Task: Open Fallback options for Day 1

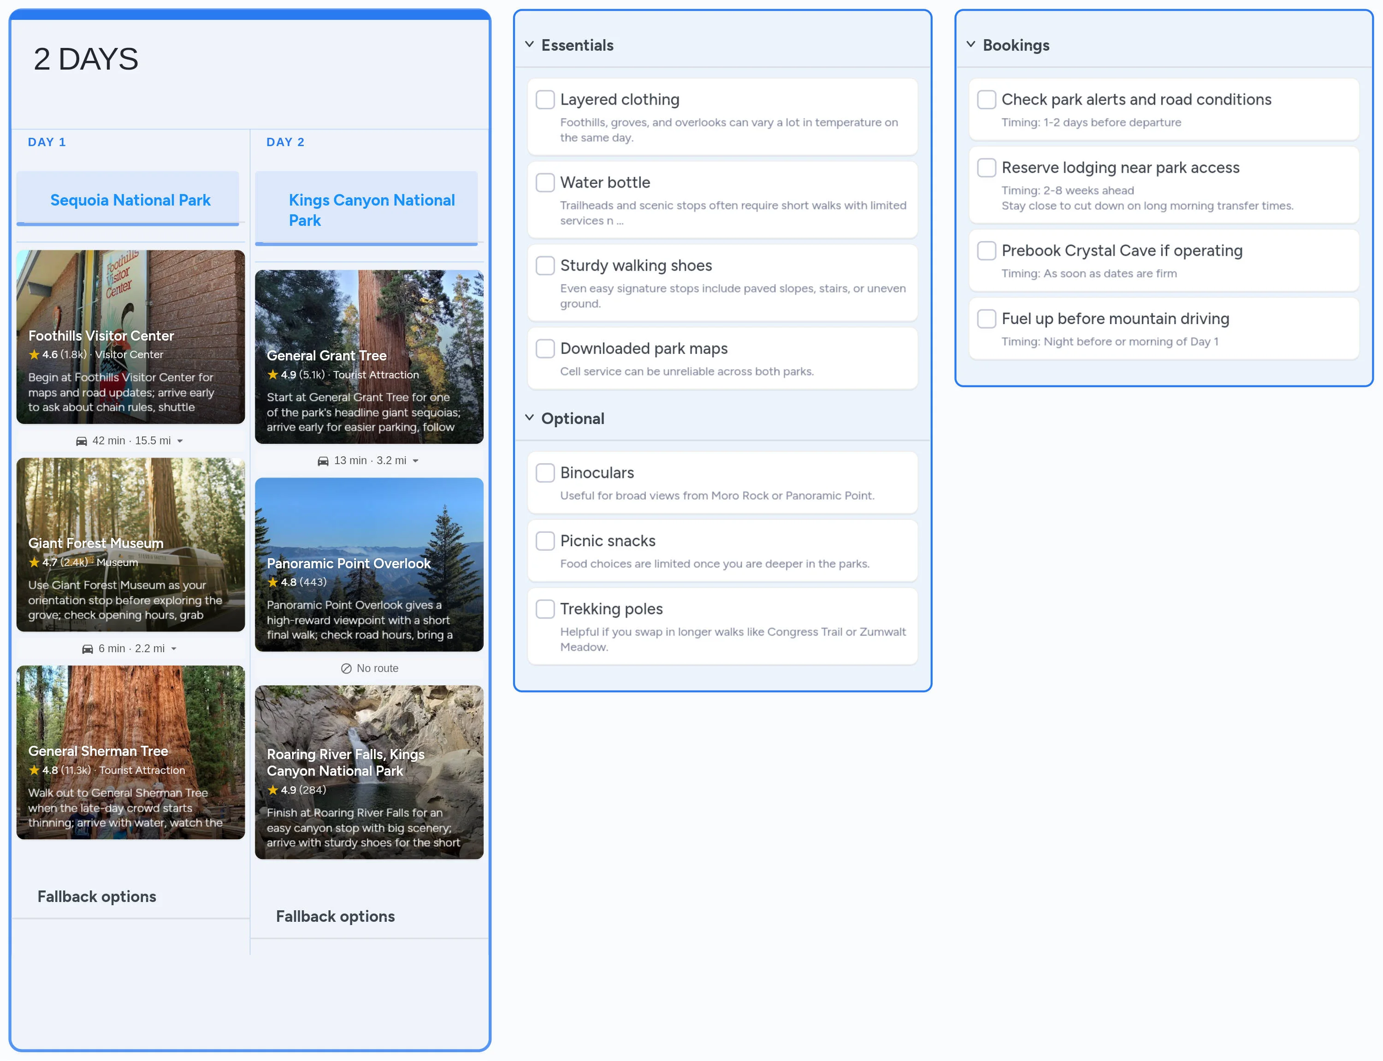Action: coord(97,896)
